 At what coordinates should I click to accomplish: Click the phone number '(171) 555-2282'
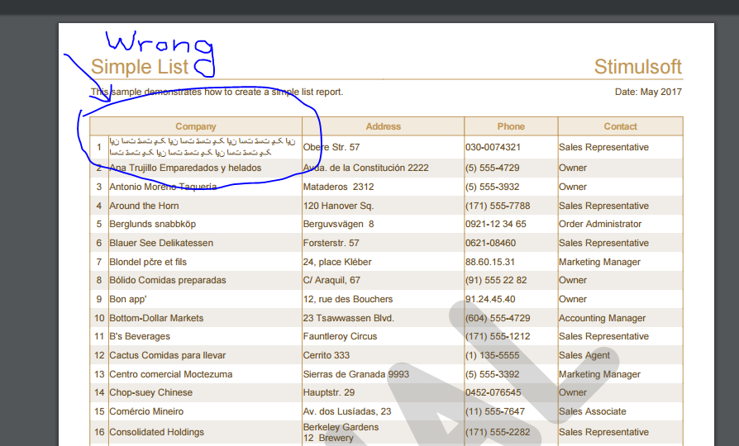[x=498, y=432]
